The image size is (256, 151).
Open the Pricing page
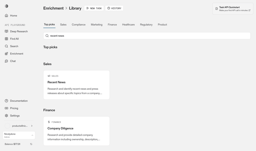(x=14, y=108)
